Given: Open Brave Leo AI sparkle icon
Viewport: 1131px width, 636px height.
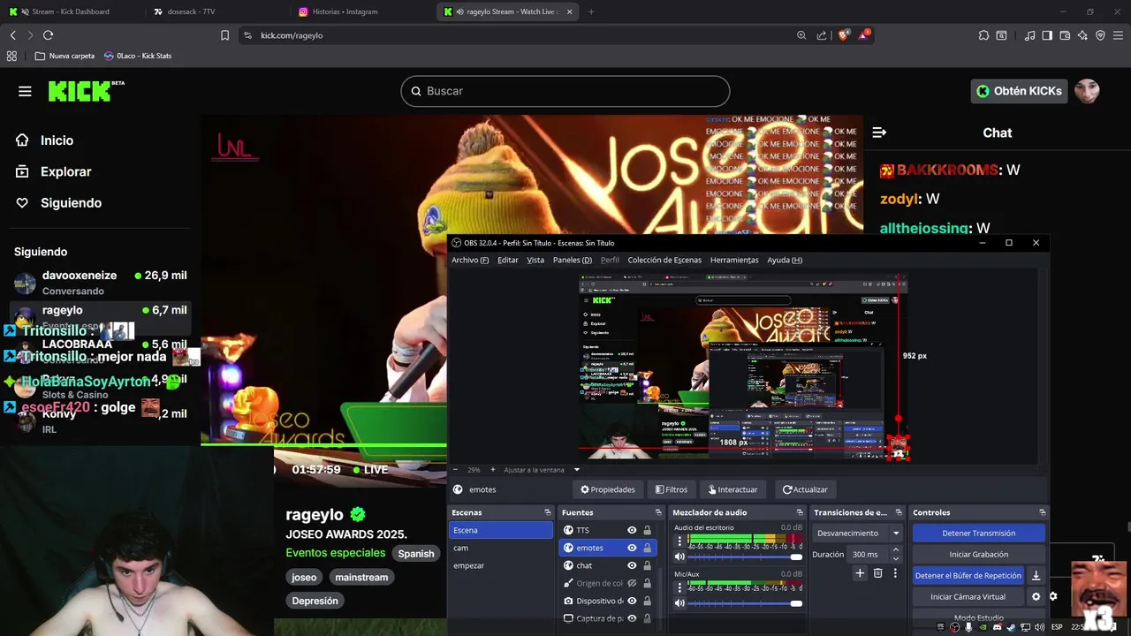Looking at the screenshot, I should tap(1082, 35).
